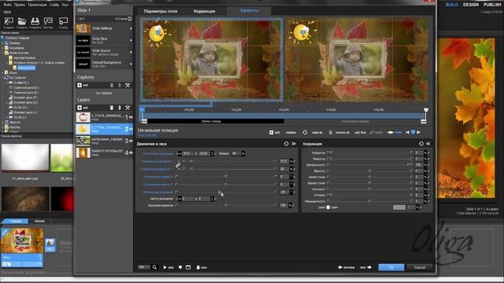
Task: Collapse Correction panel double chevron
Action: (x=428, y=144)
